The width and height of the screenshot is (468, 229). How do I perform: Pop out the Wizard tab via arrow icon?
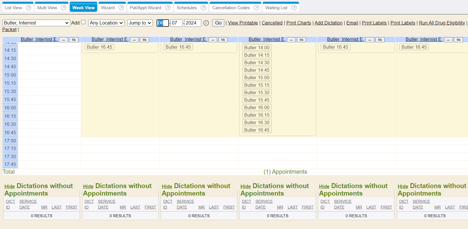pyautogui.click(x=121, y=8)
